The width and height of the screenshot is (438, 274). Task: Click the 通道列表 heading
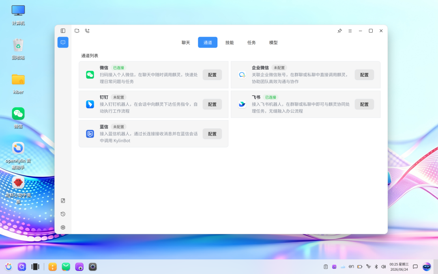tap(90, 56)
